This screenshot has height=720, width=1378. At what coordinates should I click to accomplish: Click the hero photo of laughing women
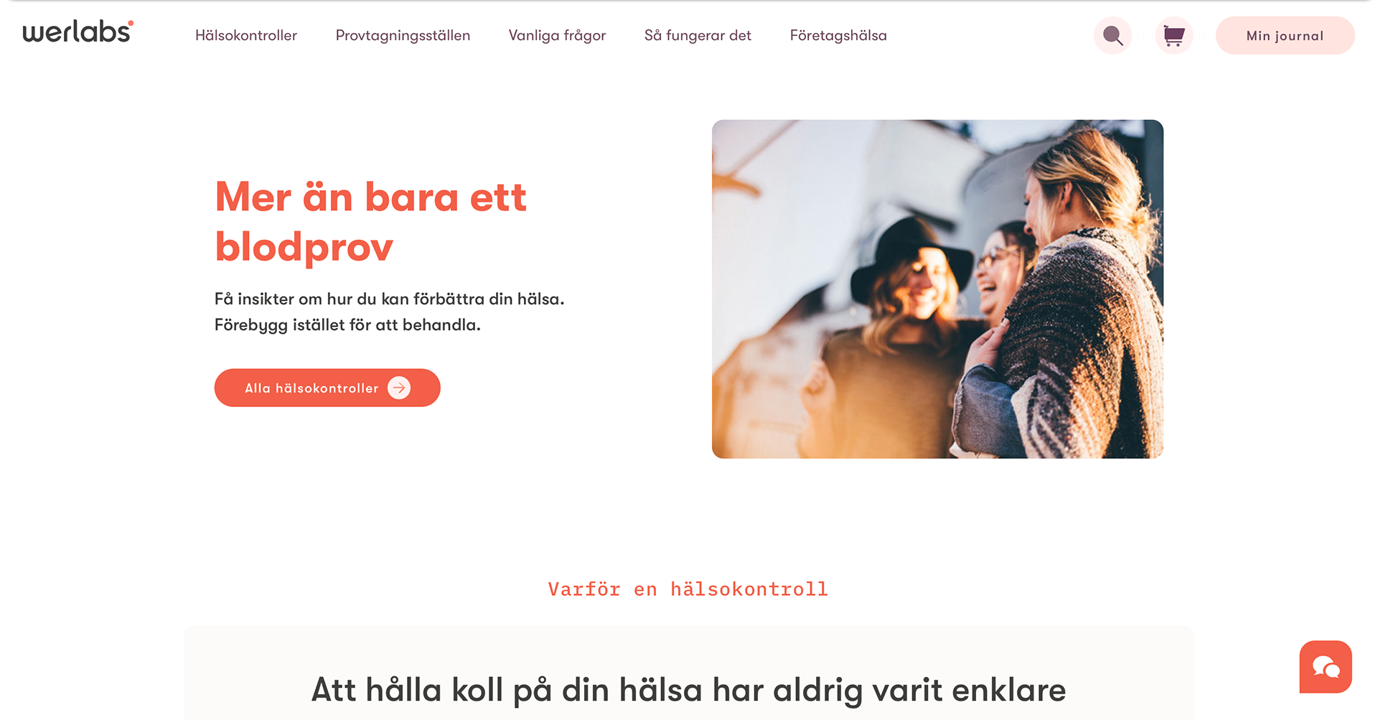(x=937, y=289)
